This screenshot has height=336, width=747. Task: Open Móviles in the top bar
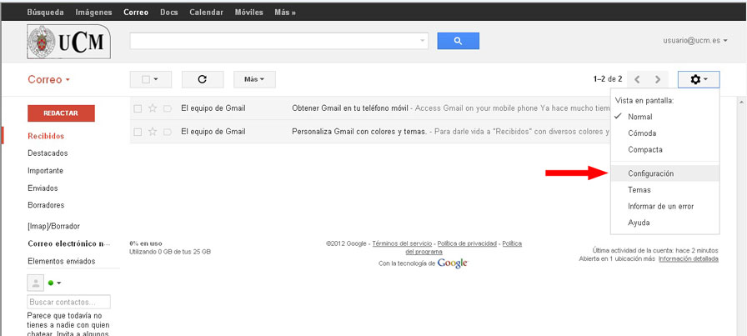249,13
